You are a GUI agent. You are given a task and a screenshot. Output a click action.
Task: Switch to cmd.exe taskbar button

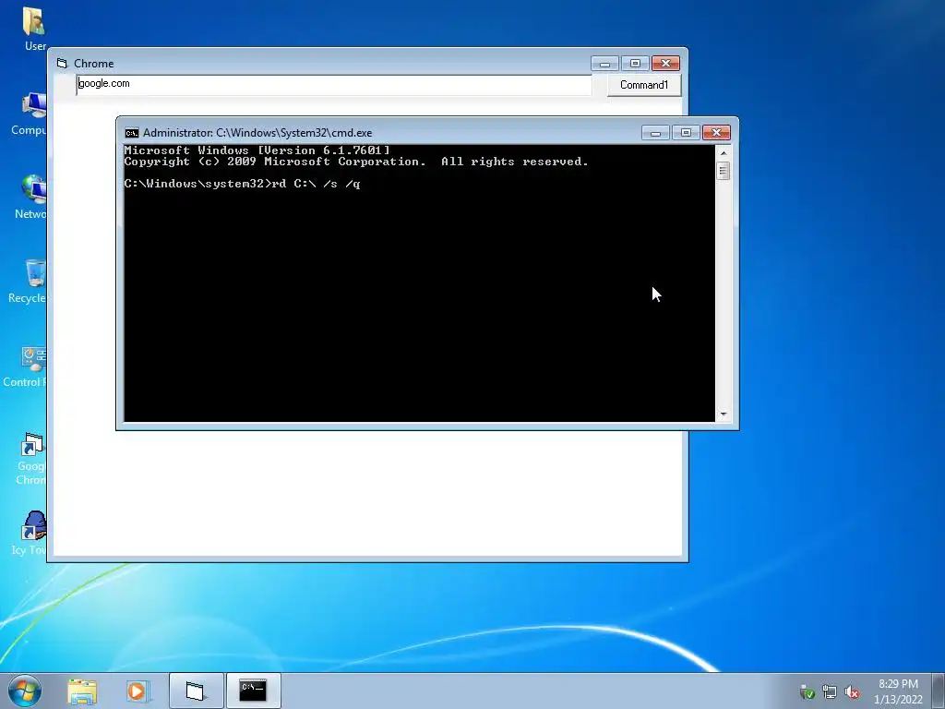(253, 691)
